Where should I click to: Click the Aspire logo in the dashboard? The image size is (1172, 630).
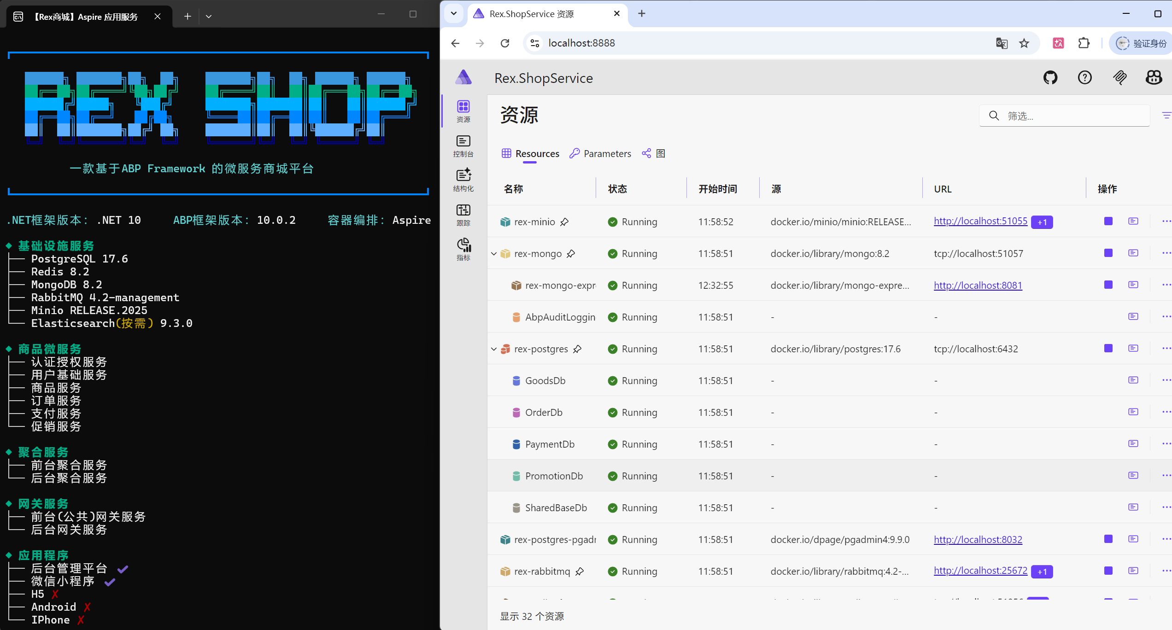463,77
